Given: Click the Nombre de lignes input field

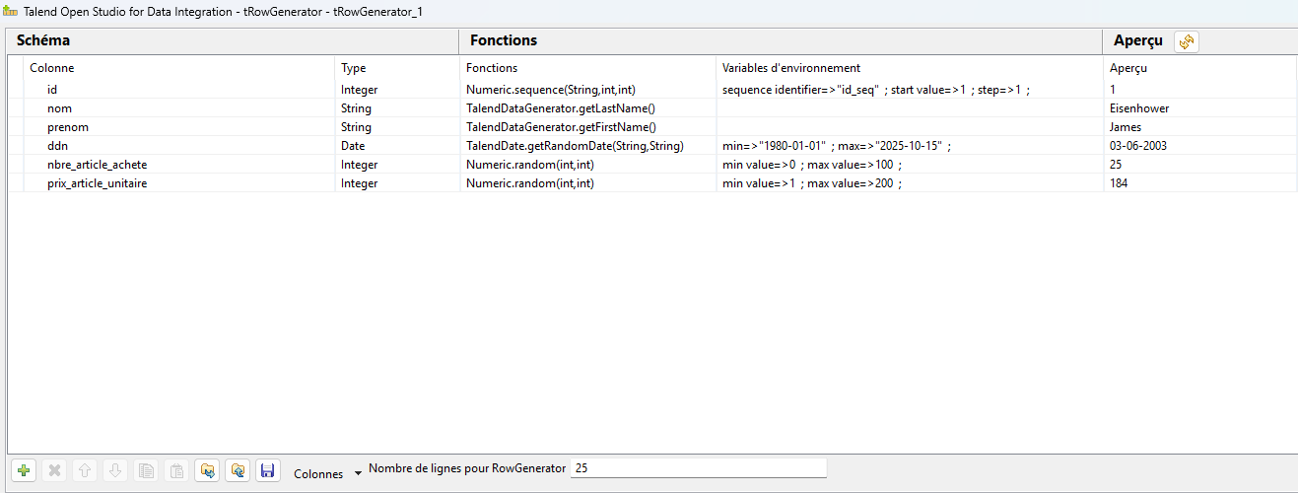Looking at the screenshot, I should tap(698, 468).
